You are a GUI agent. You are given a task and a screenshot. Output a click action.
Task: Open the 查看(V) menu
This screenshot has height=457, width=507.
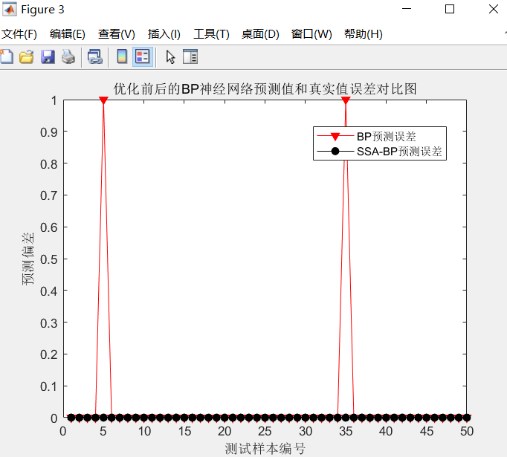[117, 34]
